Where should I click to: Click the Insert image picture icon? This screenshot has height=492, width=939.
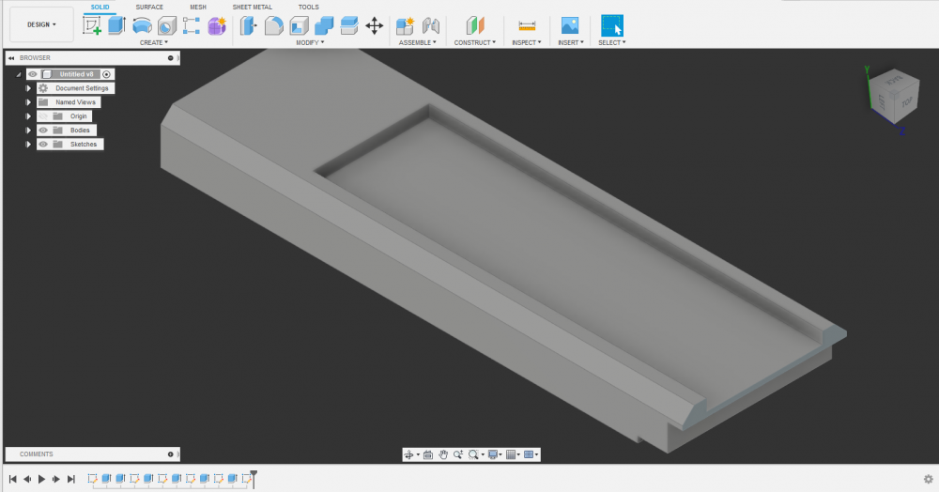570,25
